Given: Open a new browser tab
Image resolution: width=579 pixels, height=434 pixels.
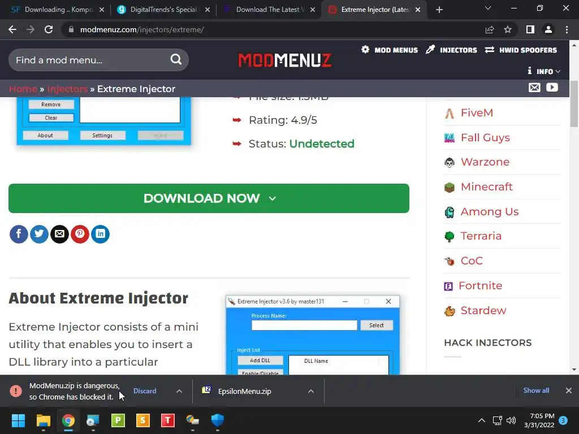Looking at the screenshot, I should pyautogui.click(x=439, y=10).
